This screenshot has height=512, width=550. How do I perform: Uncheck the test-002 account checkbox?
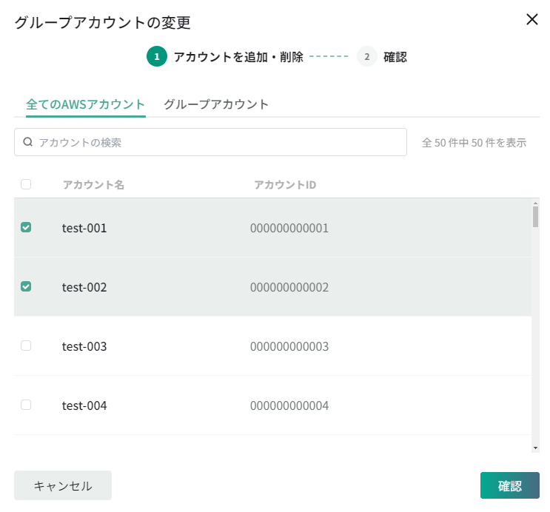(x=26, y=286)
